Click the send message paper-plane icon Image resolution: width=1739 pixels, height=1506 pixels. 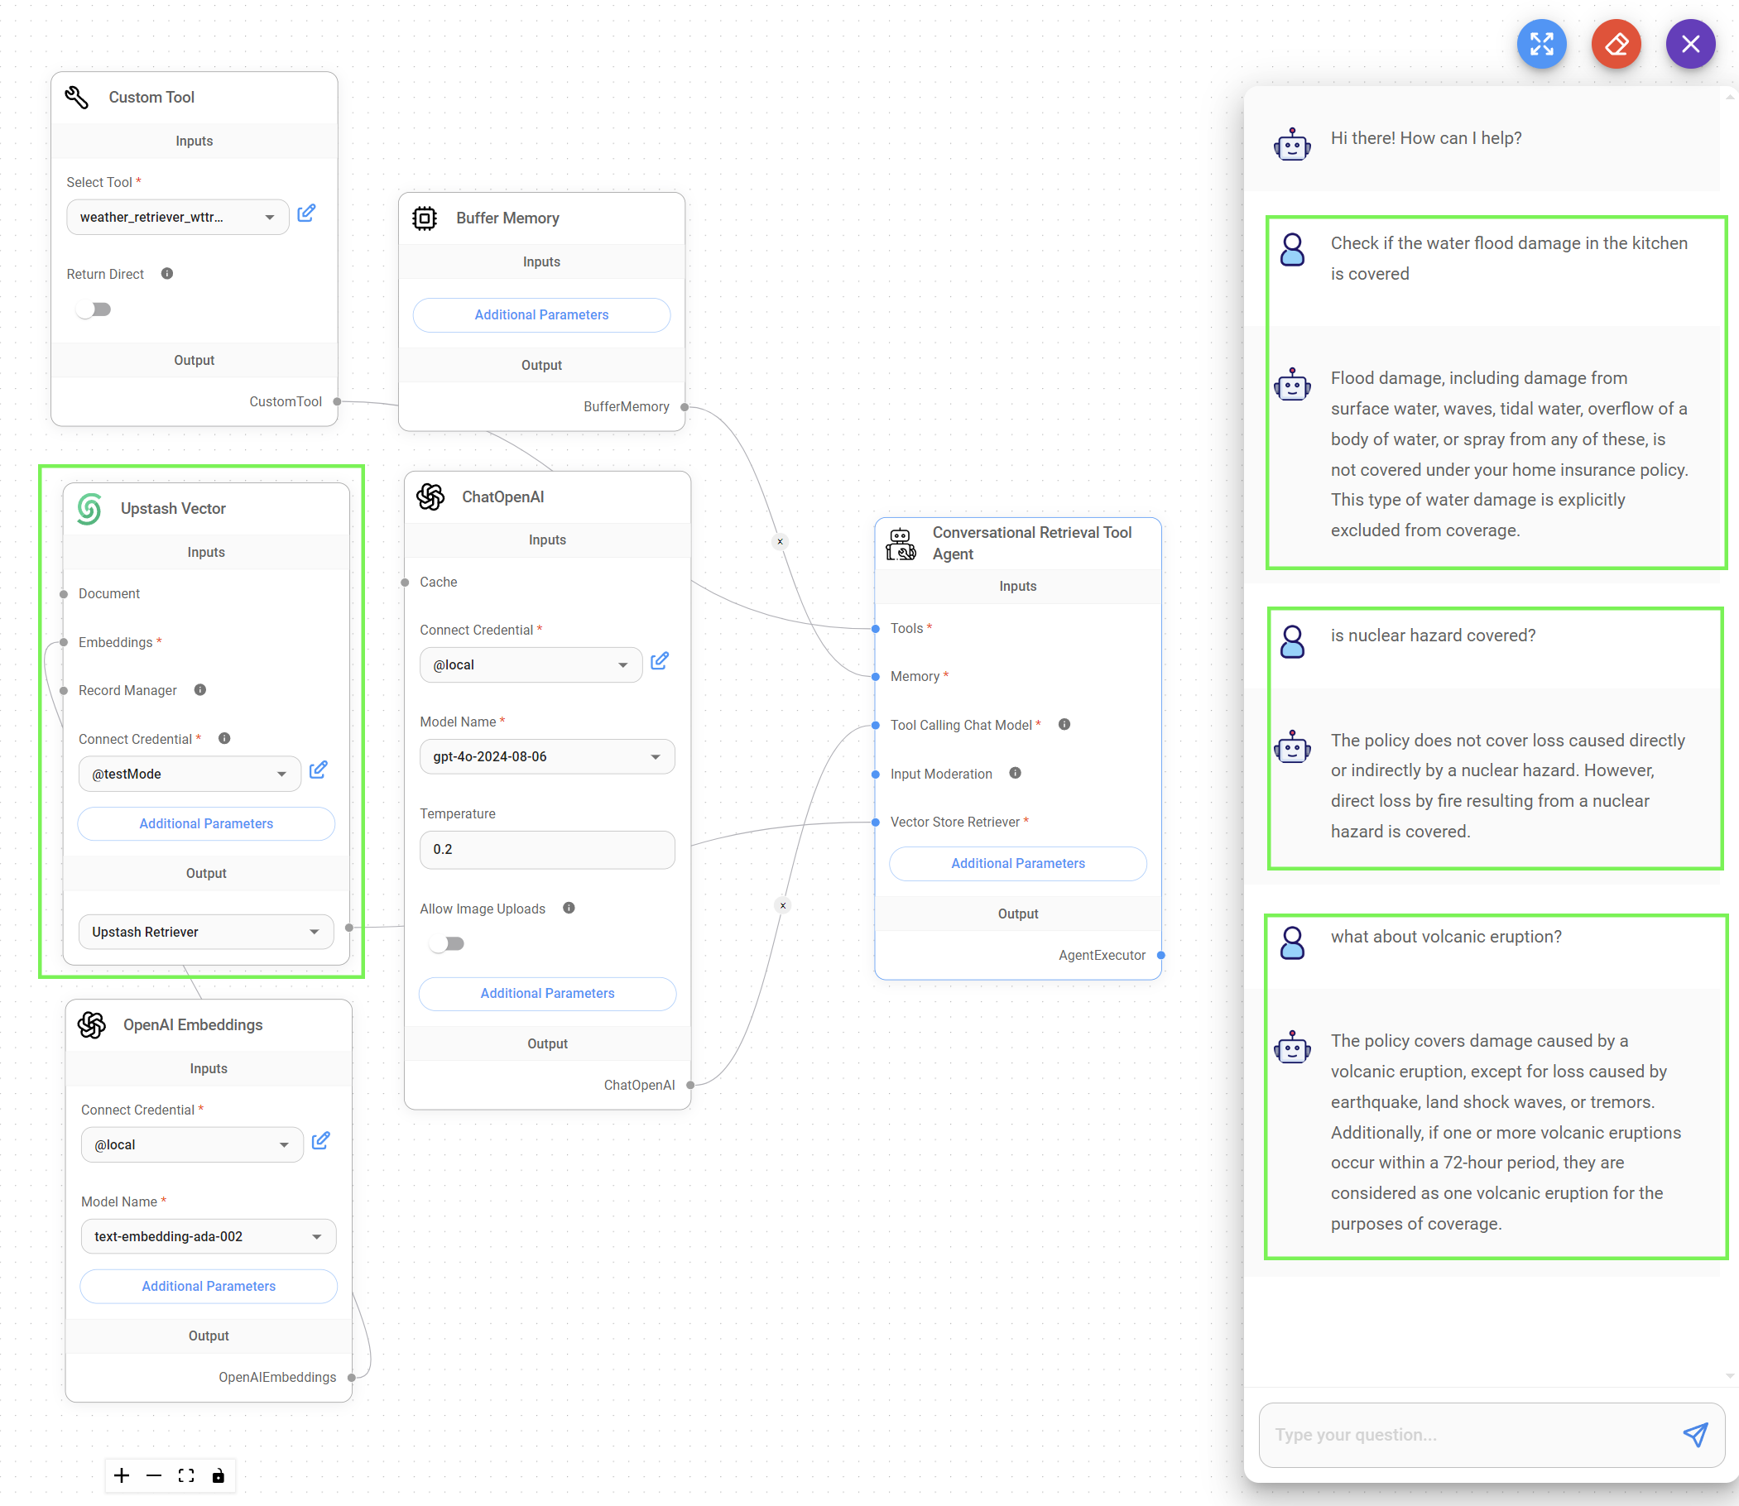1694,1435
